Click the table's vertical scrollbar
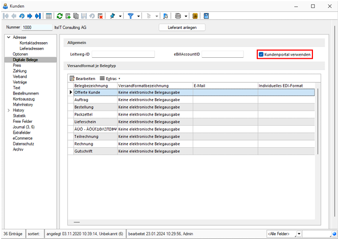This screenshot has width=338, height=239. [x=318, y=121]
